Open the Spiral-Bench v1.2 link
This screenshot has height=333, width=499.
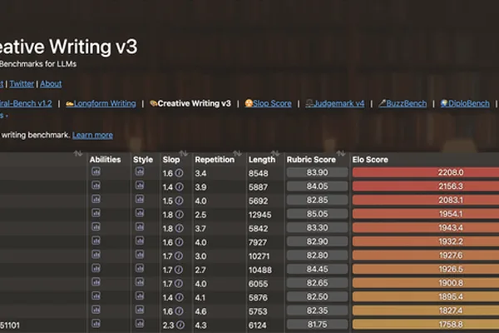pyautogui.click(x=26, y=103)
